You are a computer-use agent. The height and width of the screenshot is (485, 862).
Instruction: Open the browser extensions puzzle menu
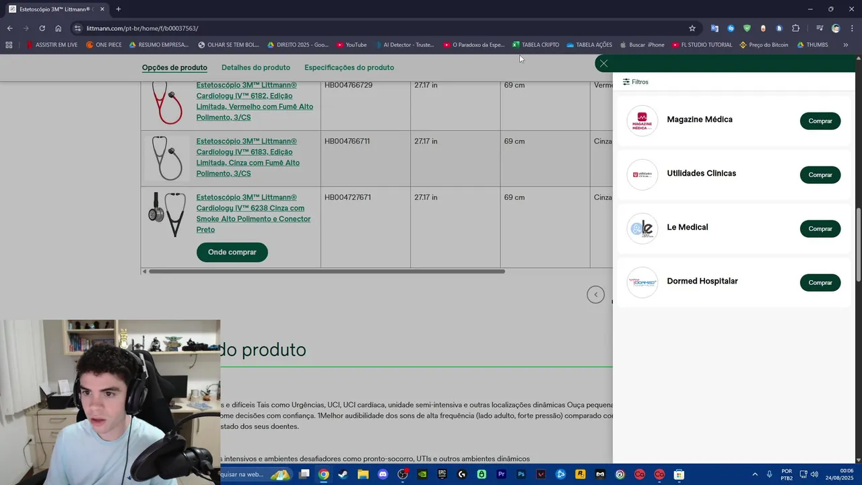point(795,28)
